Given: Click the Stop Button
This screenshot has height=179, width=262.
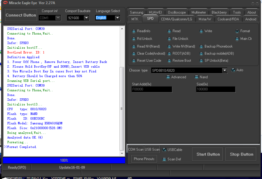Looking at the screenshot, I should 241,154.
